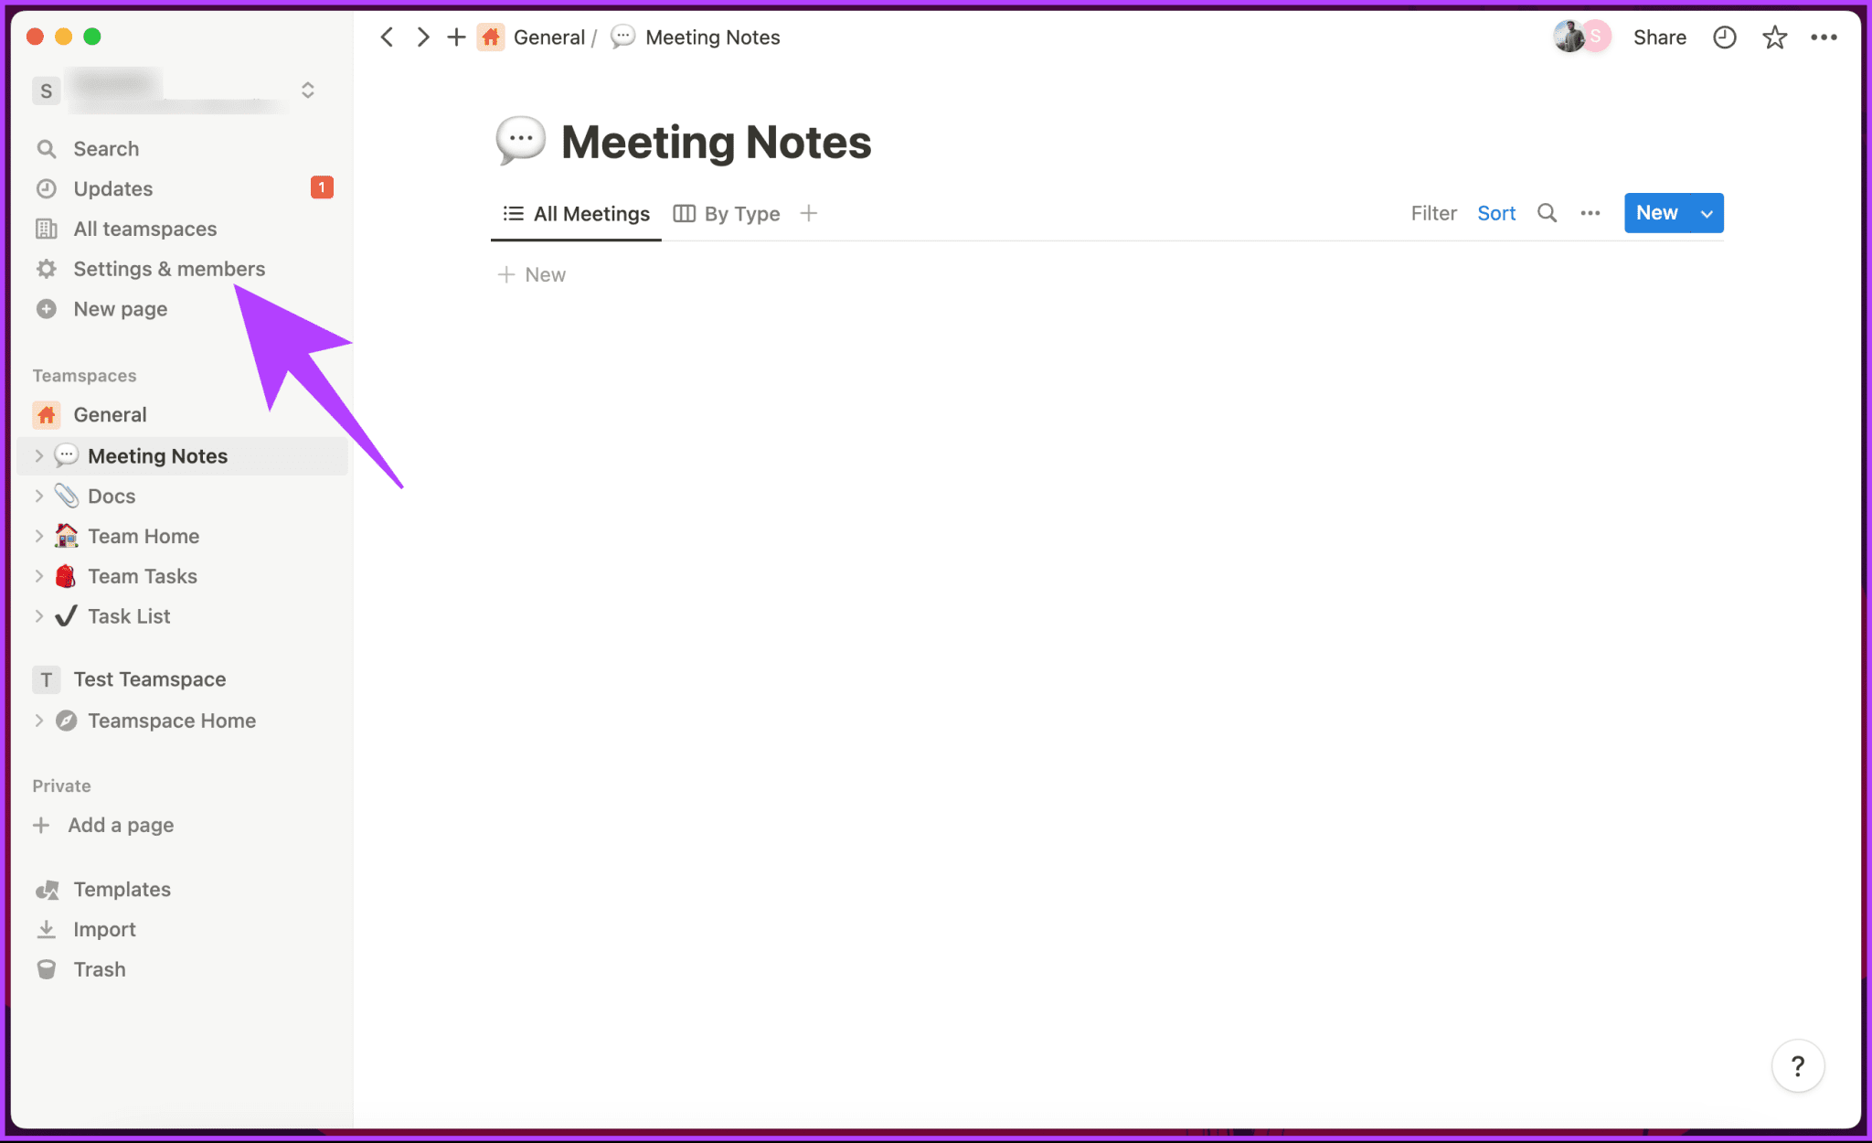
Task: Click the Teamspaces section header
Action: coord(84,376)
